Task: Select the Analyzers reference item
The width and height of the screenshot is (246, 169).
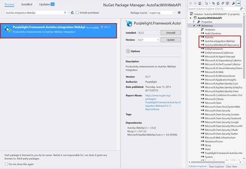Action: click(210, 29)
